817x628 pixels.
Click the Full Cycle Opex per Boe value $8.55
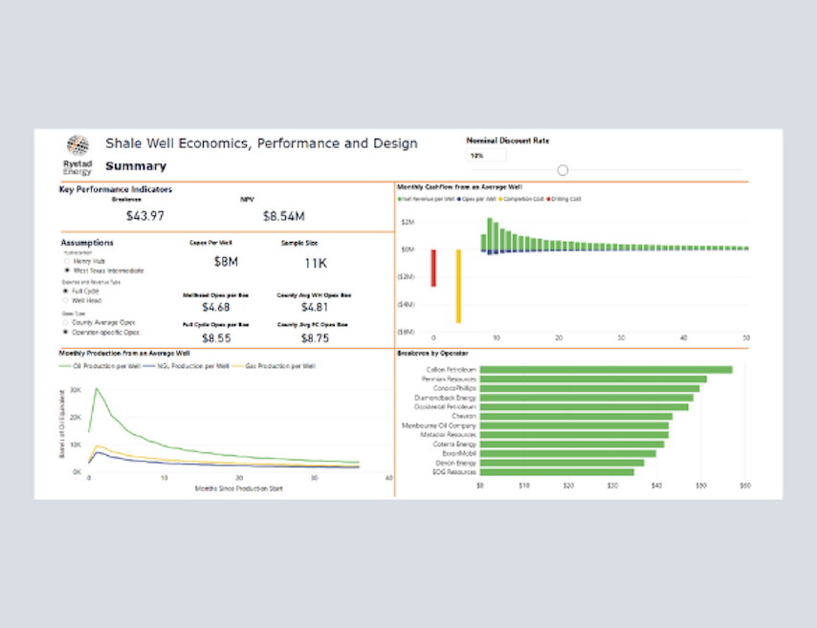216,338
